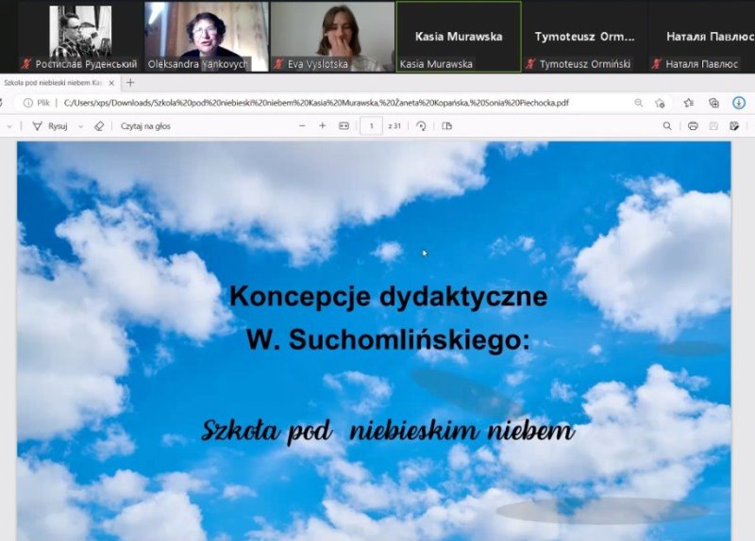Select Oleksandra Yankovych video tile
This screenshot has height=541, width=755.
(x=207, y=37)
